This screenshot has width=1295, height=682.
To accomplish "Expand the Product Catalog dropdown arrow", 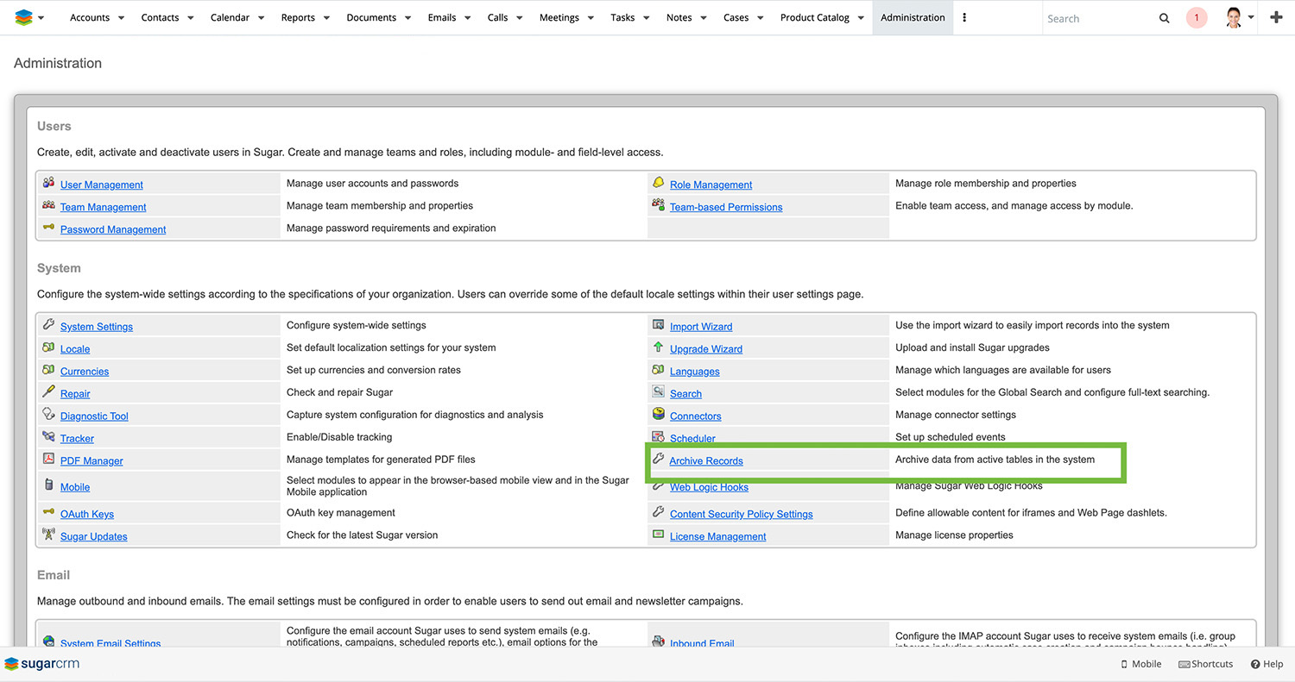I will tap(861, 18).
